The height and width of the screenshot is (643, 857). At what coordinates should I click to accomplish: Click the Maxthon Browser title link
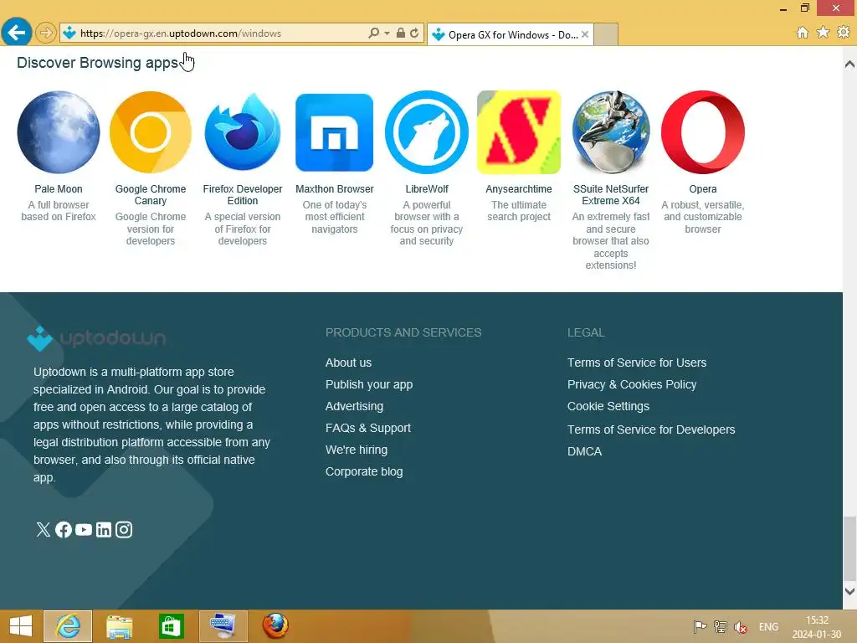tap(335, 188)
